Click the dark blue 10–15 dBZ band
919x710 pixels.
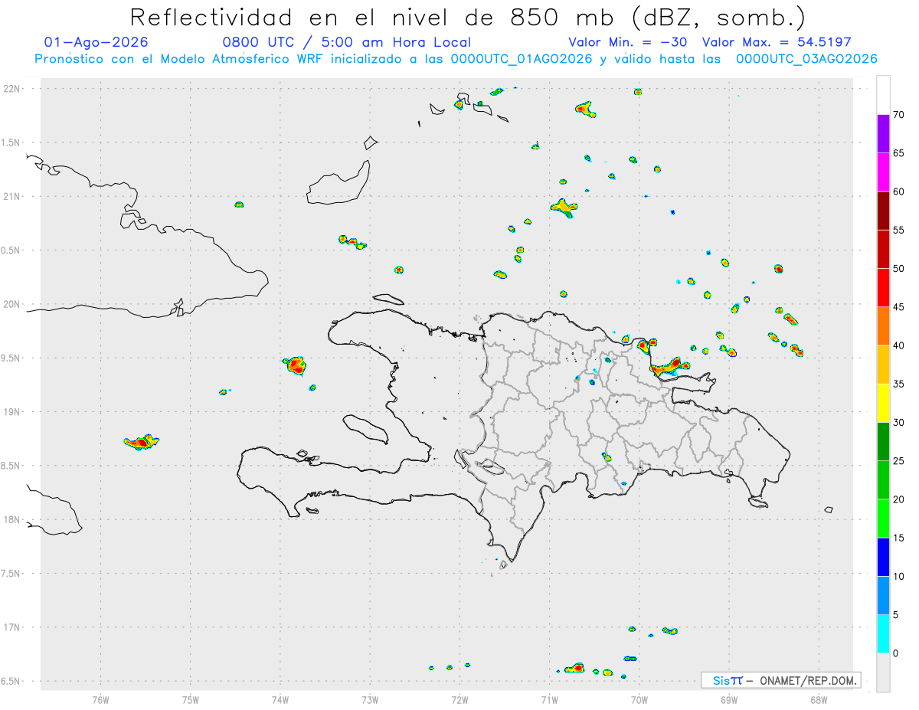[883, 557]
